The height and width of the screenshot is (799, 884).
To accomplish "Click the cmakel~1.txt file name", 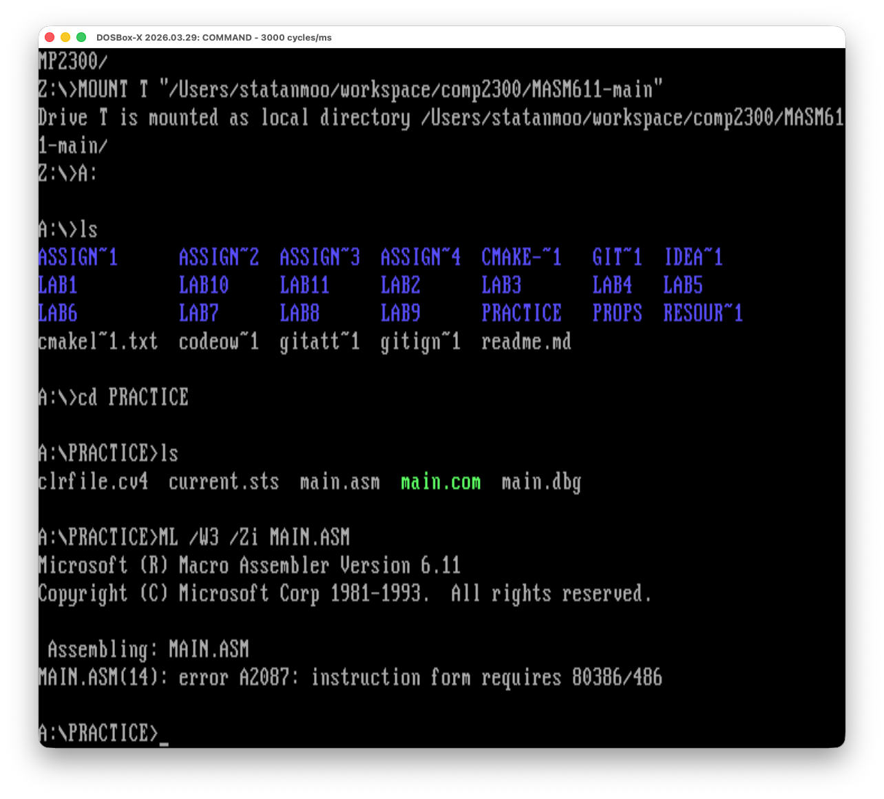I will [x=98, y=341].
